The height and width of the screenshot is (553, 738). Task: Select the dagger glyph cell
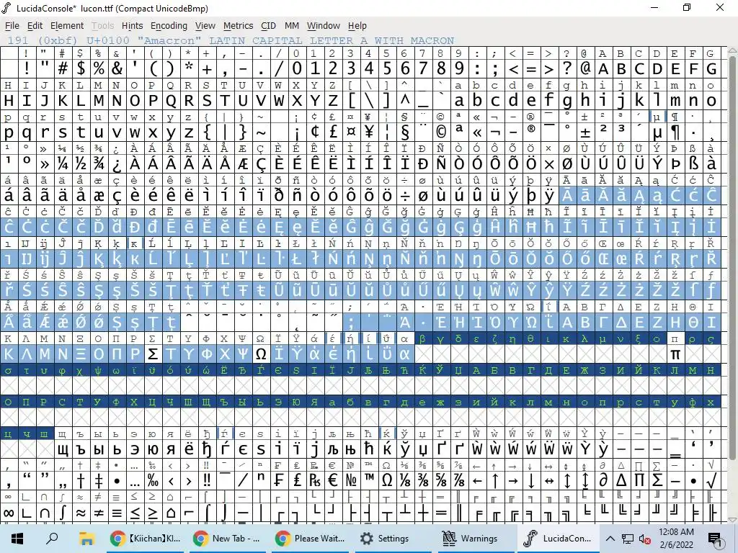click(81, 480)
